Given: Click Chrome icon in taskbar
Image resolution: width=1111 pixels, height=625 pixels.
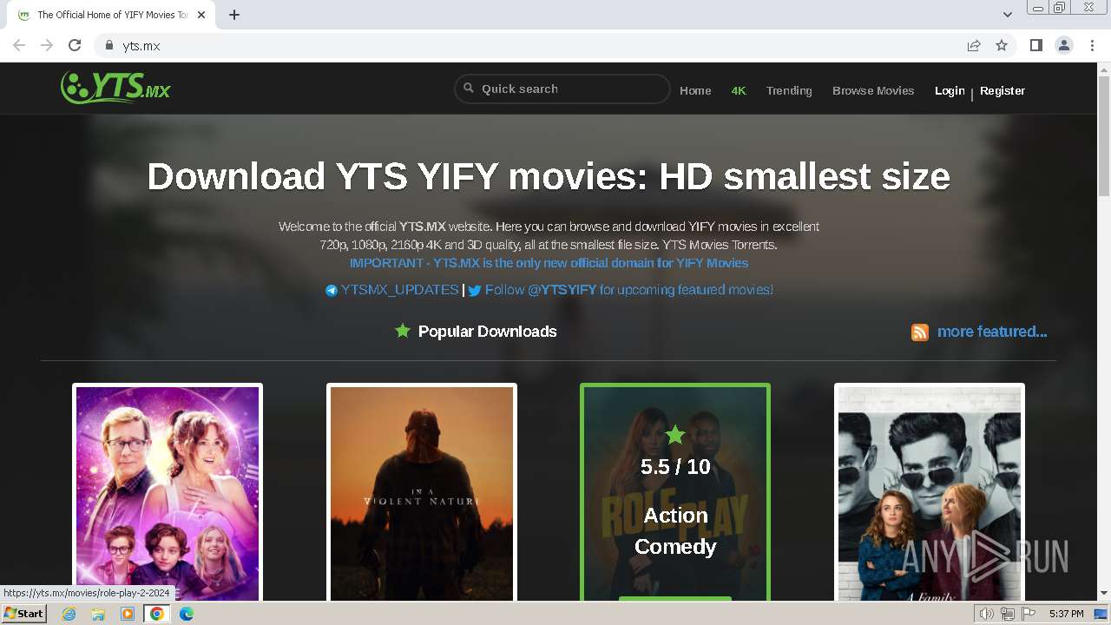Looking at the screenshot, I should (x=156, y=614).
